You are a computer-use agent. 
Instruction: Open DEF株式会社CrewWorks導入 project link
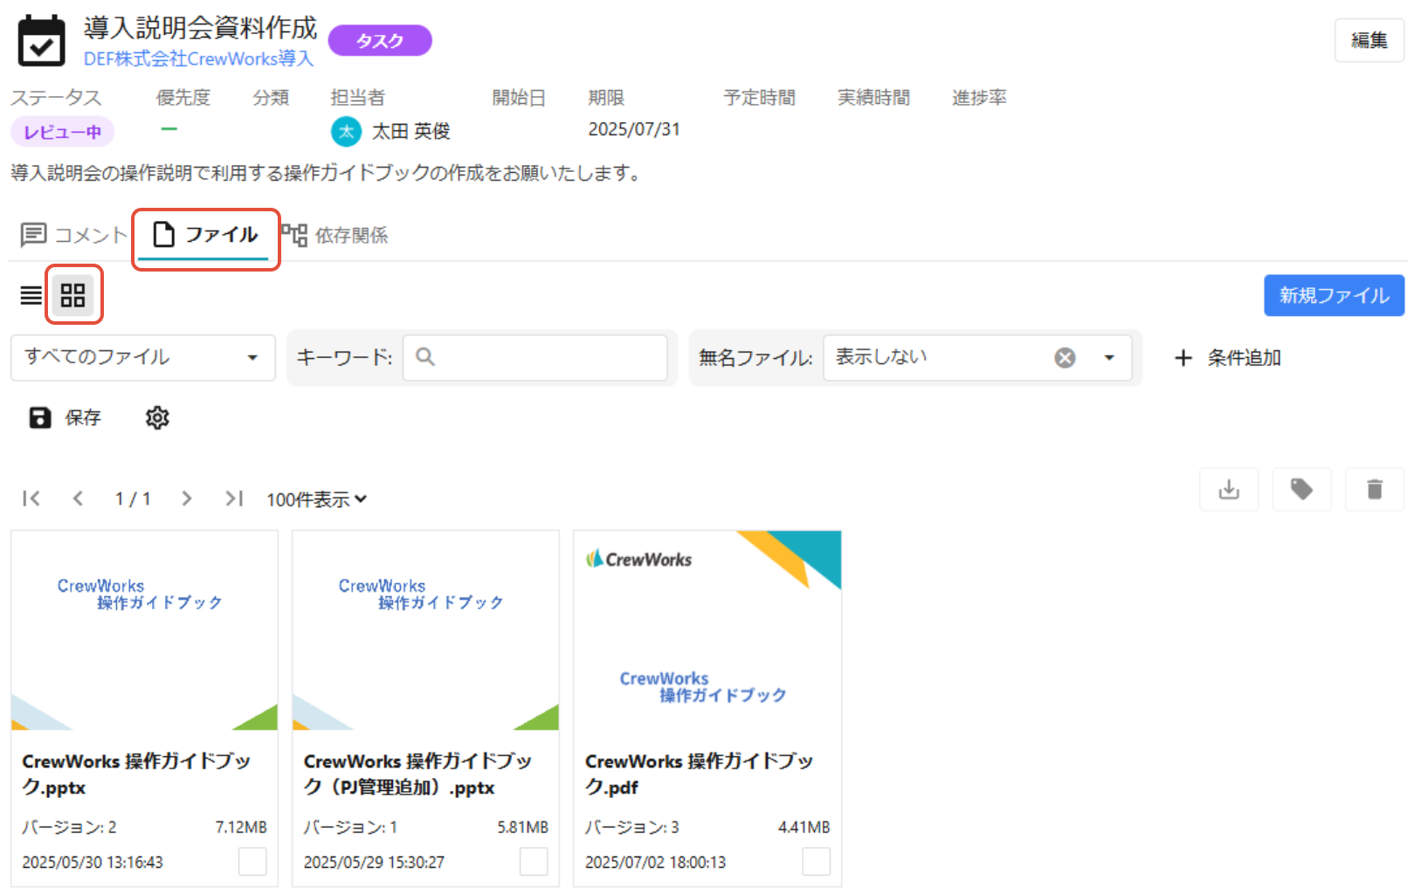click(x=198, y=58)
